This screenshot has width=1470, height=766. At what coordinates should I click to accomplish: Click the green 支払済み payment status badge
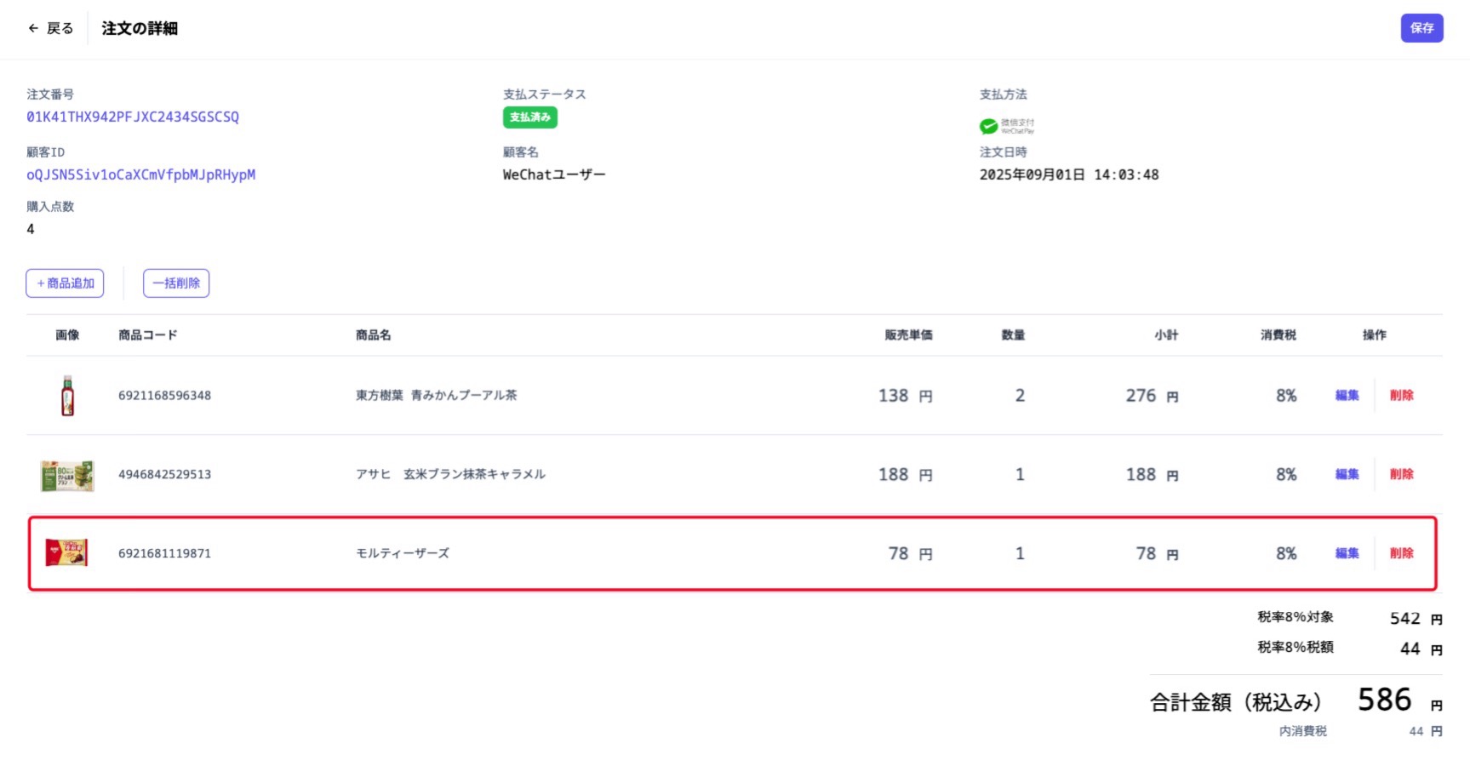pos(529,117)
